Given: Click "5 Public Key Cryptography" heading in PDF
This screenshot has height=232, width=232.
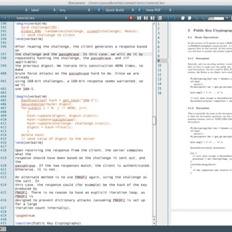Looking at the screenshot, I should [210, 30].
